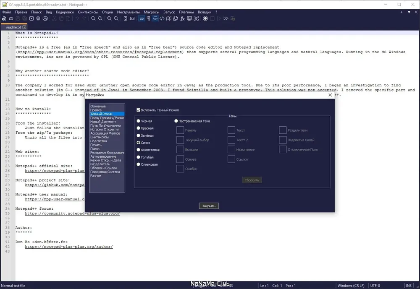Screen dimensions: 420x289
Task: Select the Оливковая theme radio button
Action: pyautogui.click(x=138, y=164)
